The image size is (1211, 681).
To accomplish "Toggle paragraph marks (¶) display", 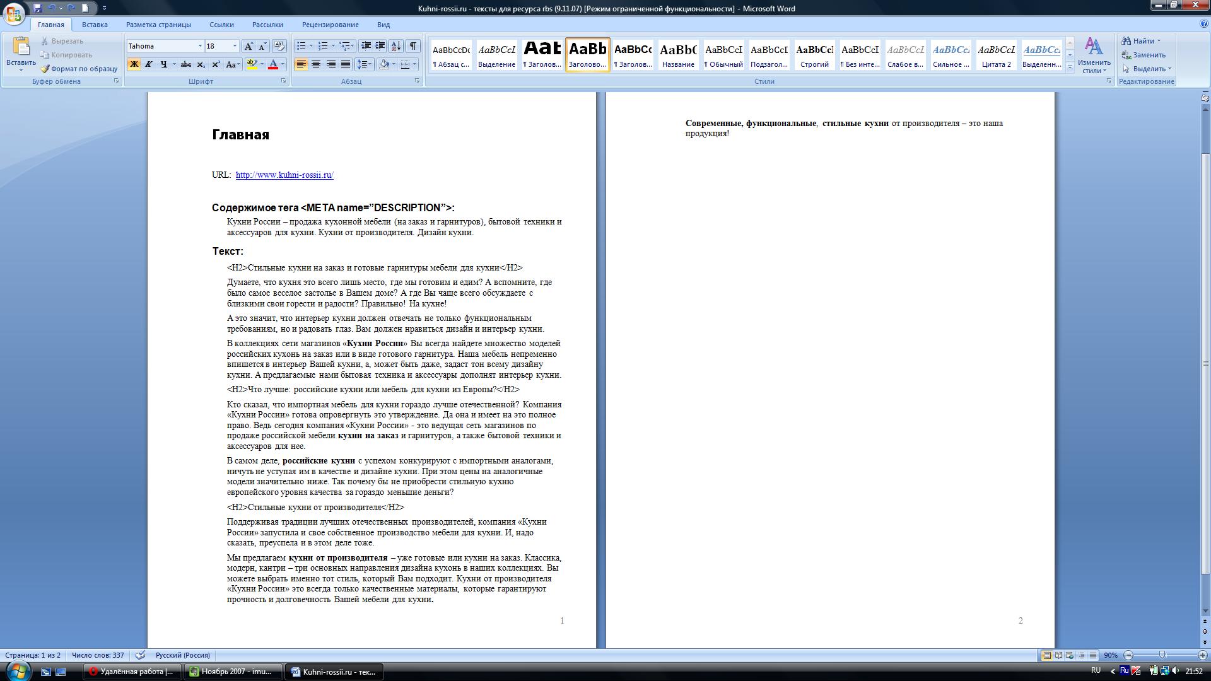I will (x=412, y=46).
